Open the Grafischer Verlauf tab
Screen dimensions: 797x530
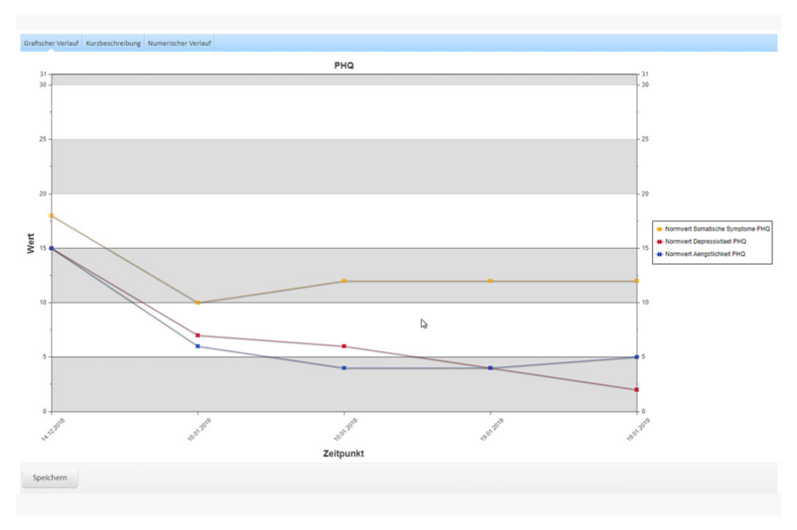51,43
